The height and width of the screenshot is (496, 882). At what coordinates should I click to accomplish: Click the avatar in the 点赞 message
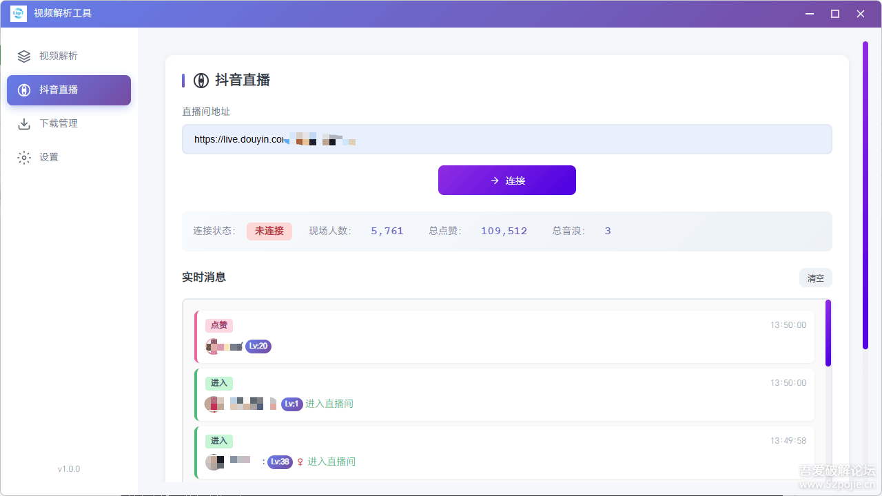[213, 346]
